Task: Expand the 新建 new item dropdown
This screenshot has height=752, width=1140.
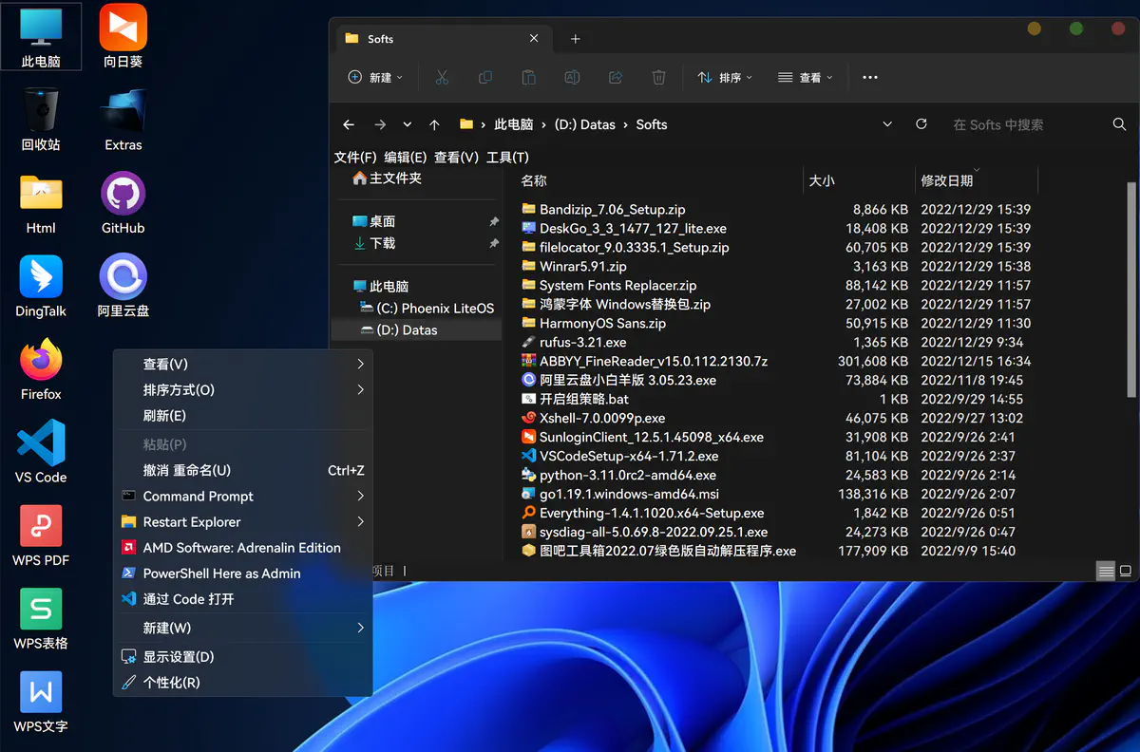Action: (x=375, y=78)
